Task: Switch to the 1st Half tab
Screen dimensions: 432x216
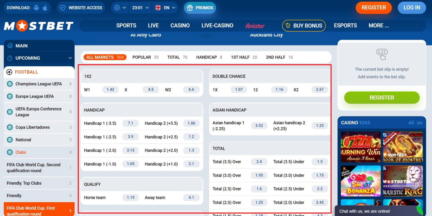Action: 244,57
